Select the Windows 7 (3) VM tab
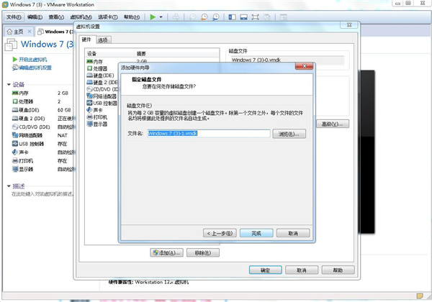The image size is (432, 302). click(x=56, y=32)
